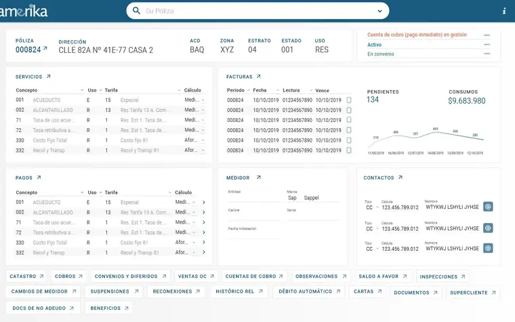Image resolution: width=515 pixels, height=322 pixels.
Task: Open Pagos row 330 Costo Fijo arrow
Action: point(204,242)
